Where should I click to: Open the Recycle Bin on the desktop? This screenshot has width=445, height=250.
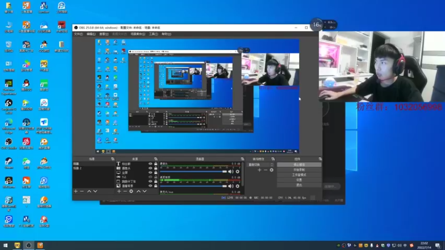(8, 47)
